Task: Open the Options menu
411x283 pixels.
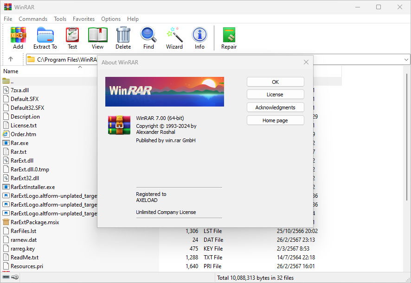Action: coord(111,19)
